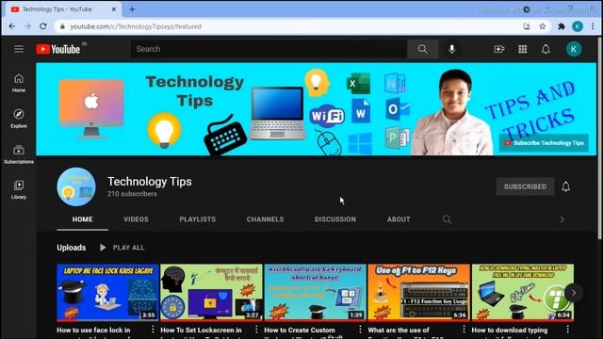Go forward with the browser forward arrow
Viewport: 603px width, 339px height.
(x=27, y=26)
